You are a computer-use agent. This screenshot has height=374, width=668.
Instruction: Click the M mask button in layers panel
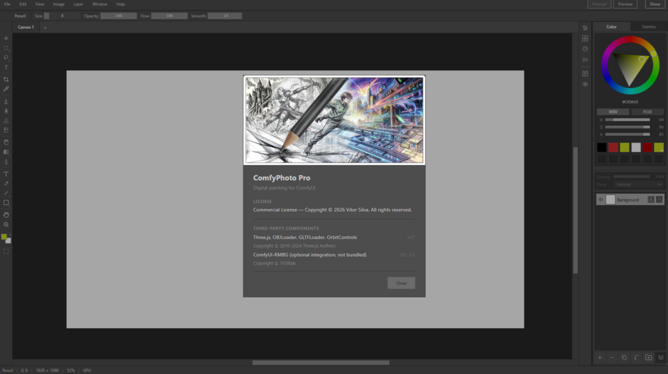click(x=660, y=357)
